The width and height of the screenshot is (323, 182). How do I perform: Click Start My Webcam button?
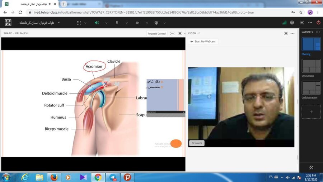[203, 41]
